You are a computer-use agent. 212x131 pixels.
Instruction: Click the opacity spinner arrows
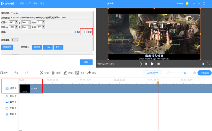(x=44, y=27)
